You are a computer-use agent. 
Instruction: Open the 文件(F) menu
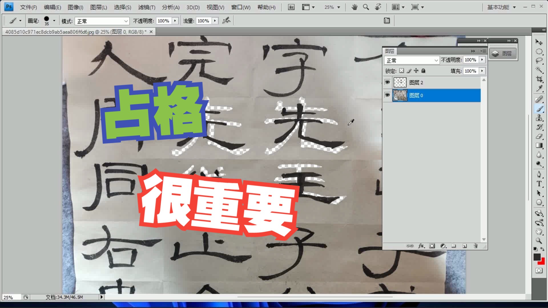28,7
